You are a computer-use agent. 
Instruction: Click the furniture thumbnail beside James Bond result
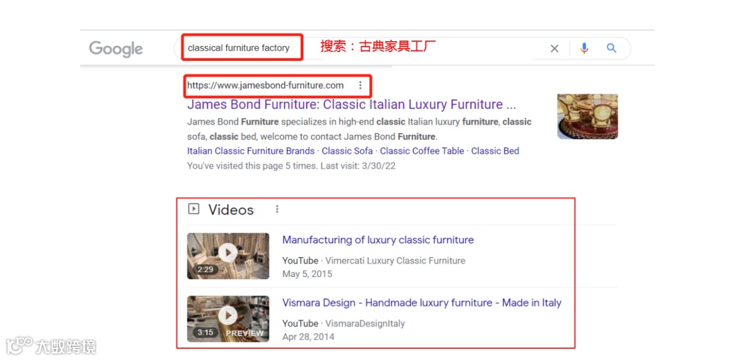pyautogui.click(x=587, y=116)
